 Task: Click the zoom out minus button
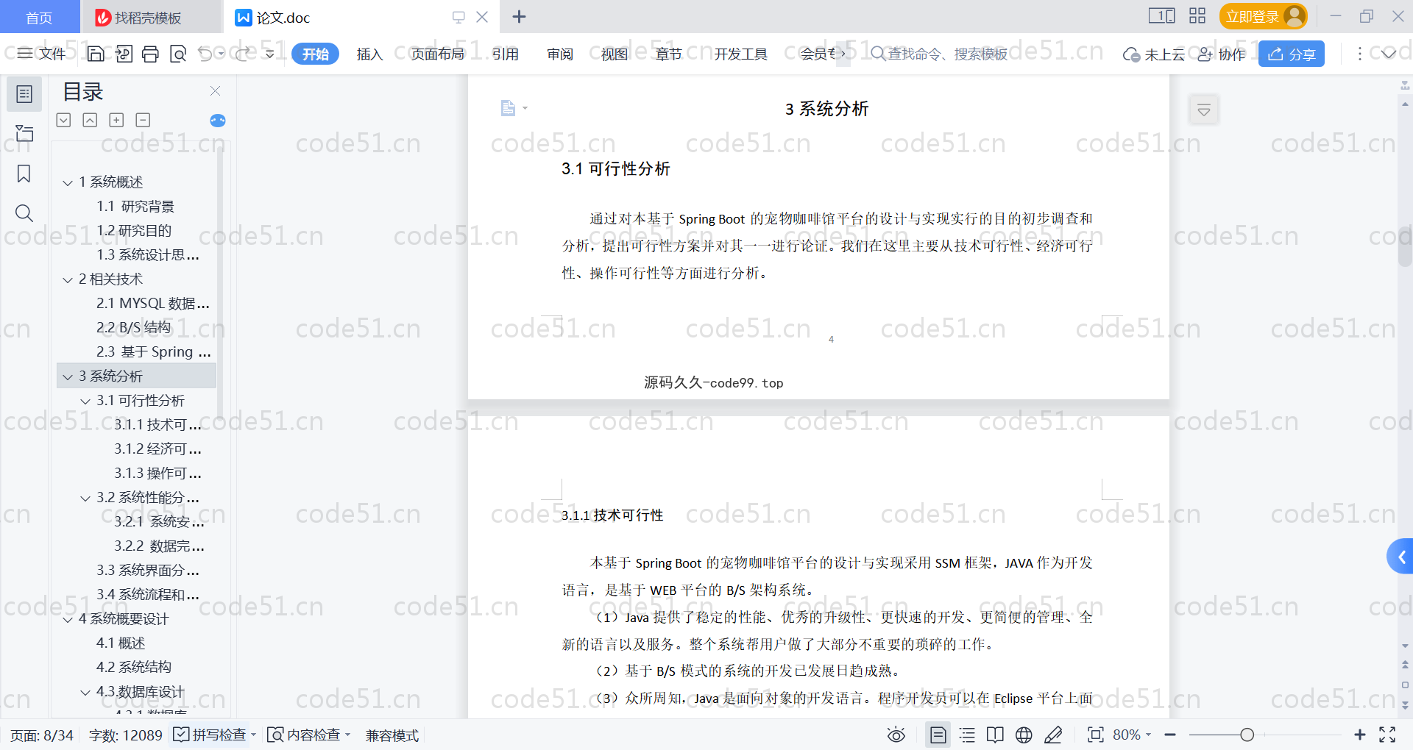click(x=1170, y=735)
